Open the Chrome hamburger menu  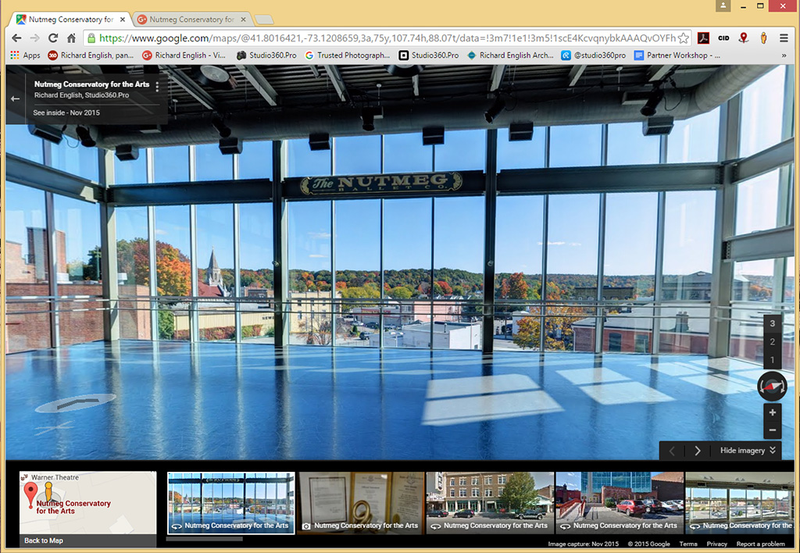784,38
